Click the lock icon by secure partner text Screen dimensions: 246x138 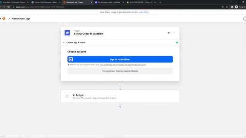(68, 65)
